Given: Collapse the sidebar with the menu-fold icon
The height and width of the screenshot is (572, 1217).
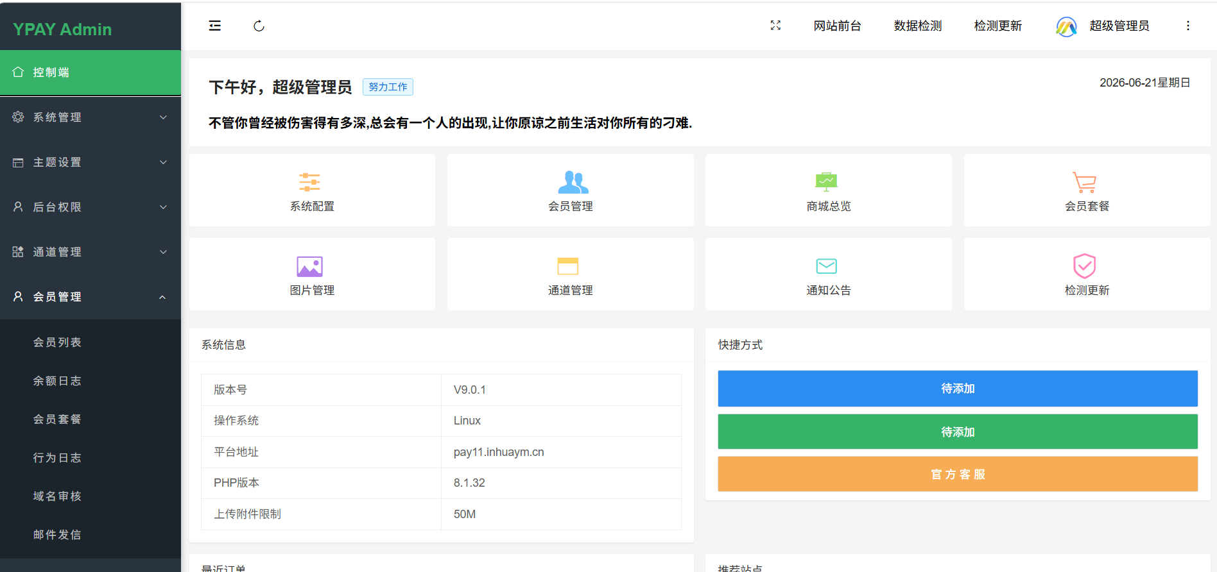Looking at the screenshot, I should [x=215, y=26].
